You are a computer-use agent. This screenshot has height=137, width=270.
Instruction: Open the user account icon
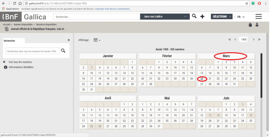coord(257,25)
